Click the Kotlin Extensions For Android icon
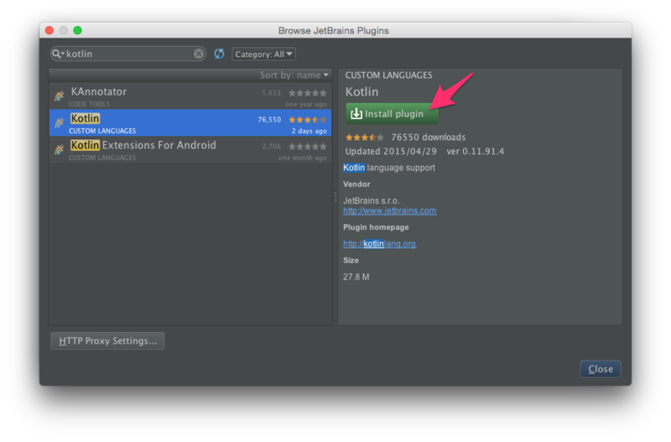This screenshot has width=671, height=442. 59,149
